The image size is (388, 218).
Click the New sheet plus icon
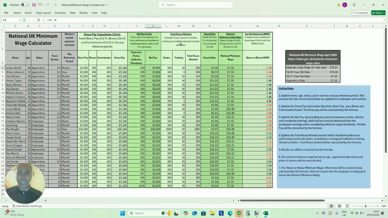pyautogui.click(x=45, y=200)
